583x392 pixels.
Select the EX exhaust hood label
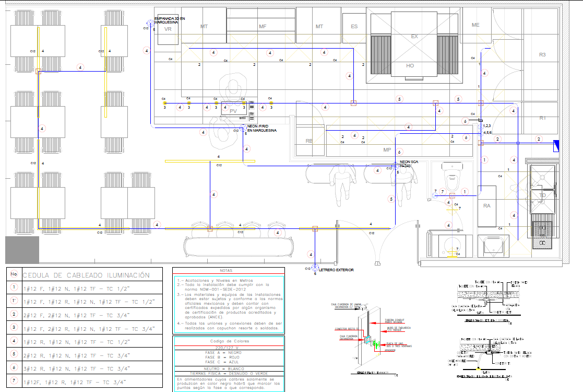[x=414, y=37]
